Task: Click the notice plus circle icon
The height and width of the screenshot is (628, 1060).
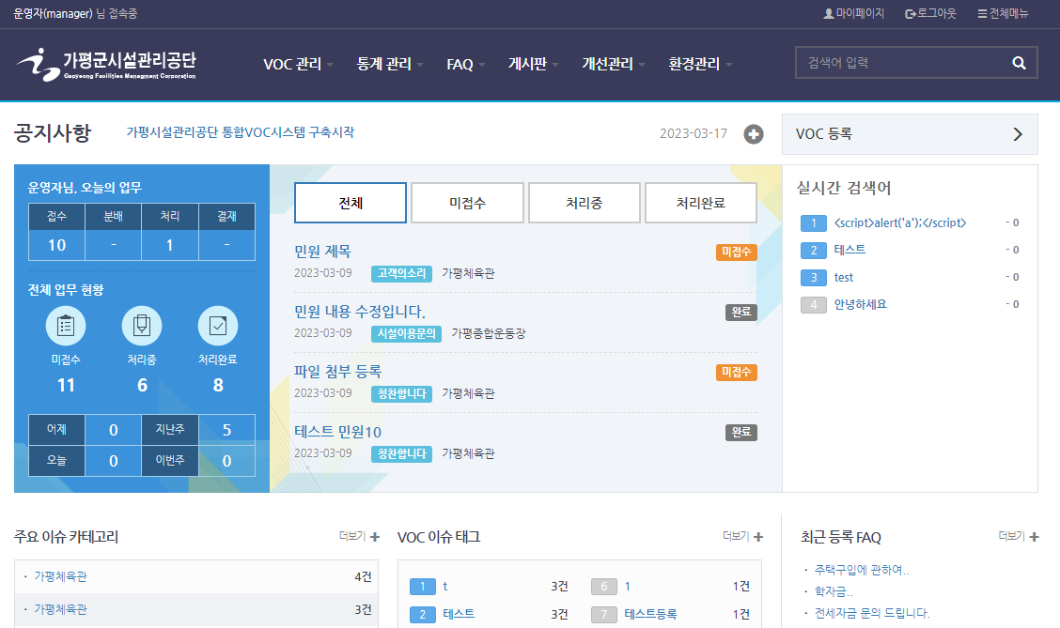Action: click(x=754, y=134)
